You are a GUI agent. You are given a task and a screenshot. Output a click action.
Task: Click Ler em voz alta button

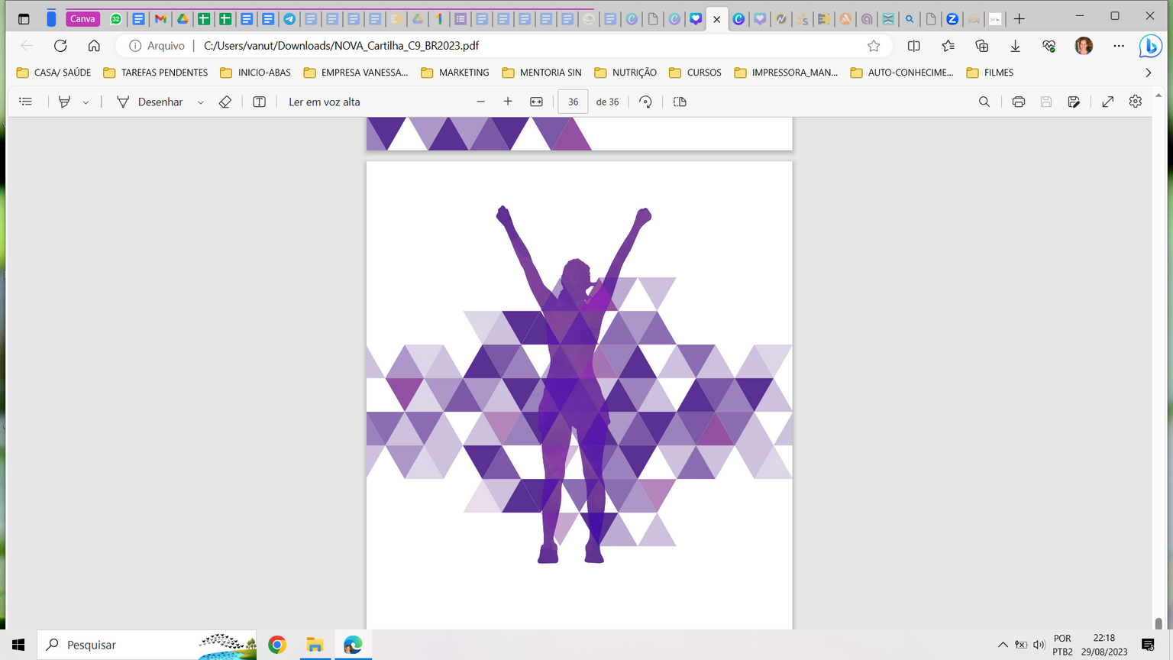[x=324, y=102]
